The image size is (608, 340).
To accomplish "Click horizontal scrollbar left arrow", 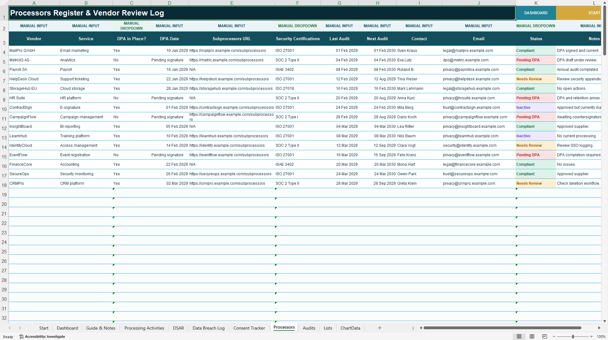I will pyautogui.click(x=421, y=328).
